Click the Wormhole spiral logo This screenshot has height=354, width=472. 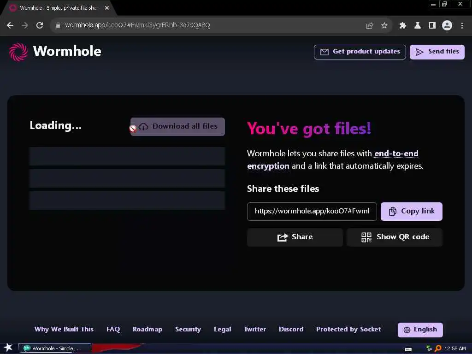click(18, 52)
